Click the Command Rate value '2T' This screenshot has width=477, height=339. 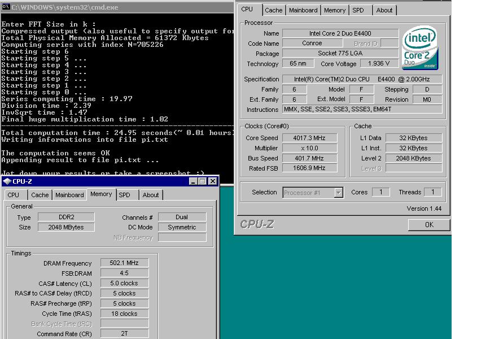124,334
